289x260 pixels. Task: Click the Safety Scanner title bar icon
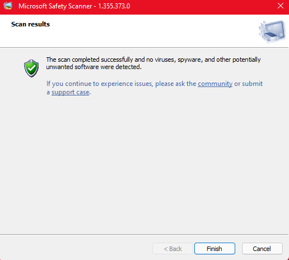[x=8, y=6]
